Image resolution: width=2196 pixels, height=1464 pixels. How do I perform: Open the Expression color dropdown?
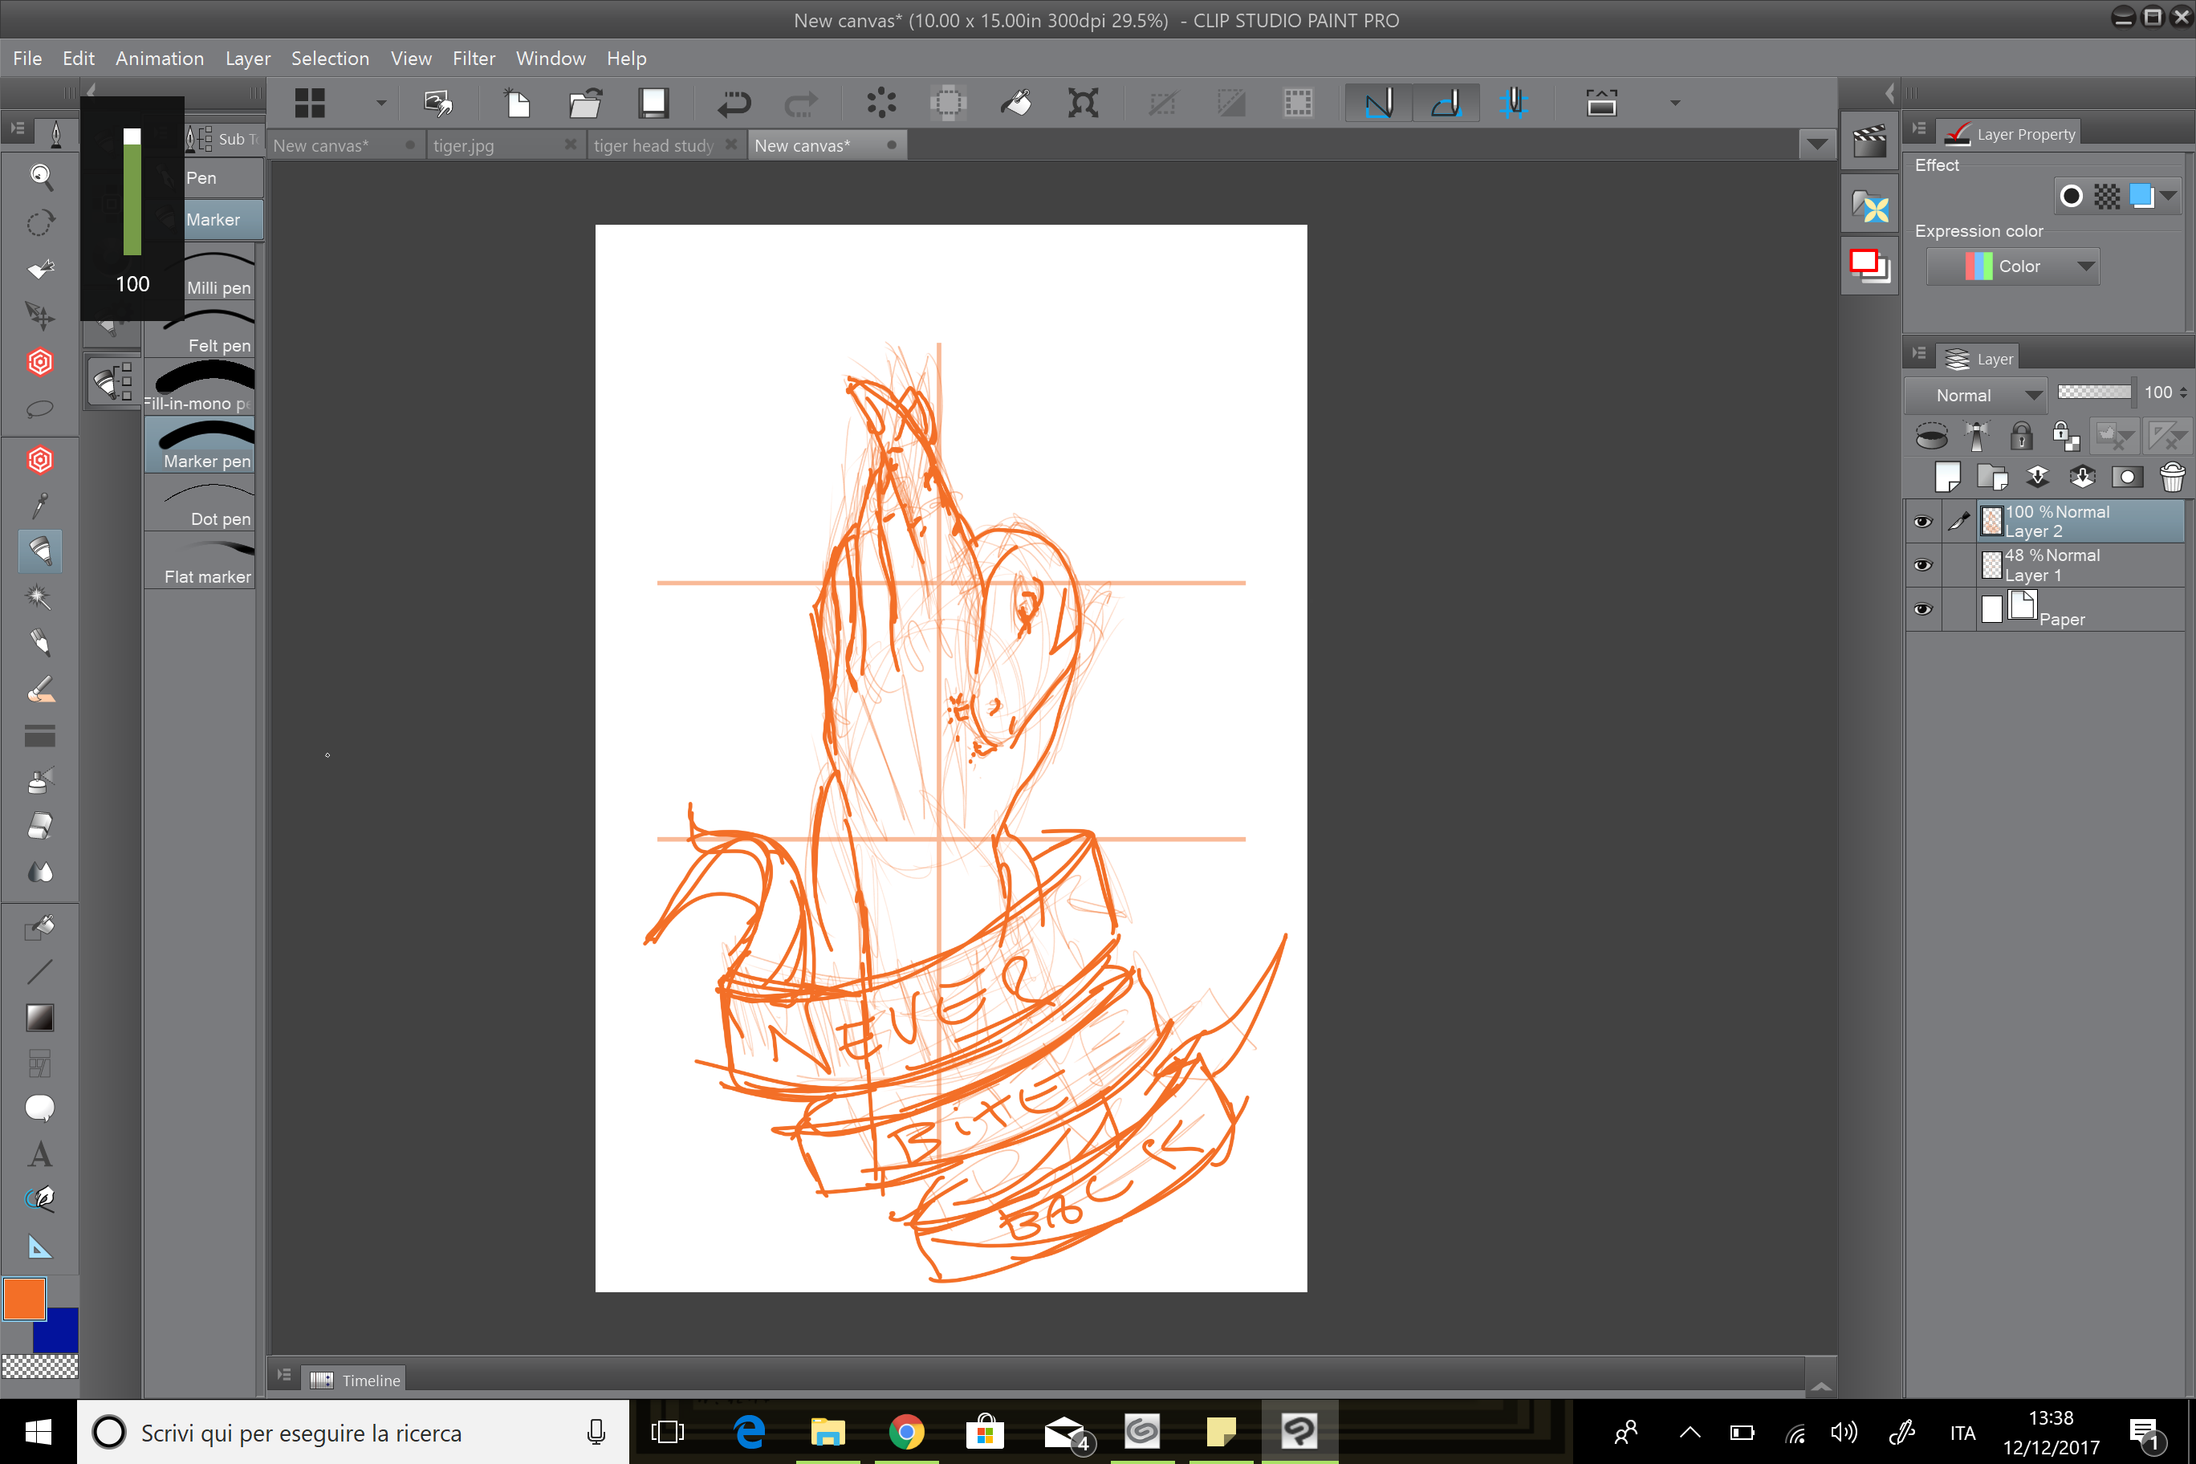2013,266
